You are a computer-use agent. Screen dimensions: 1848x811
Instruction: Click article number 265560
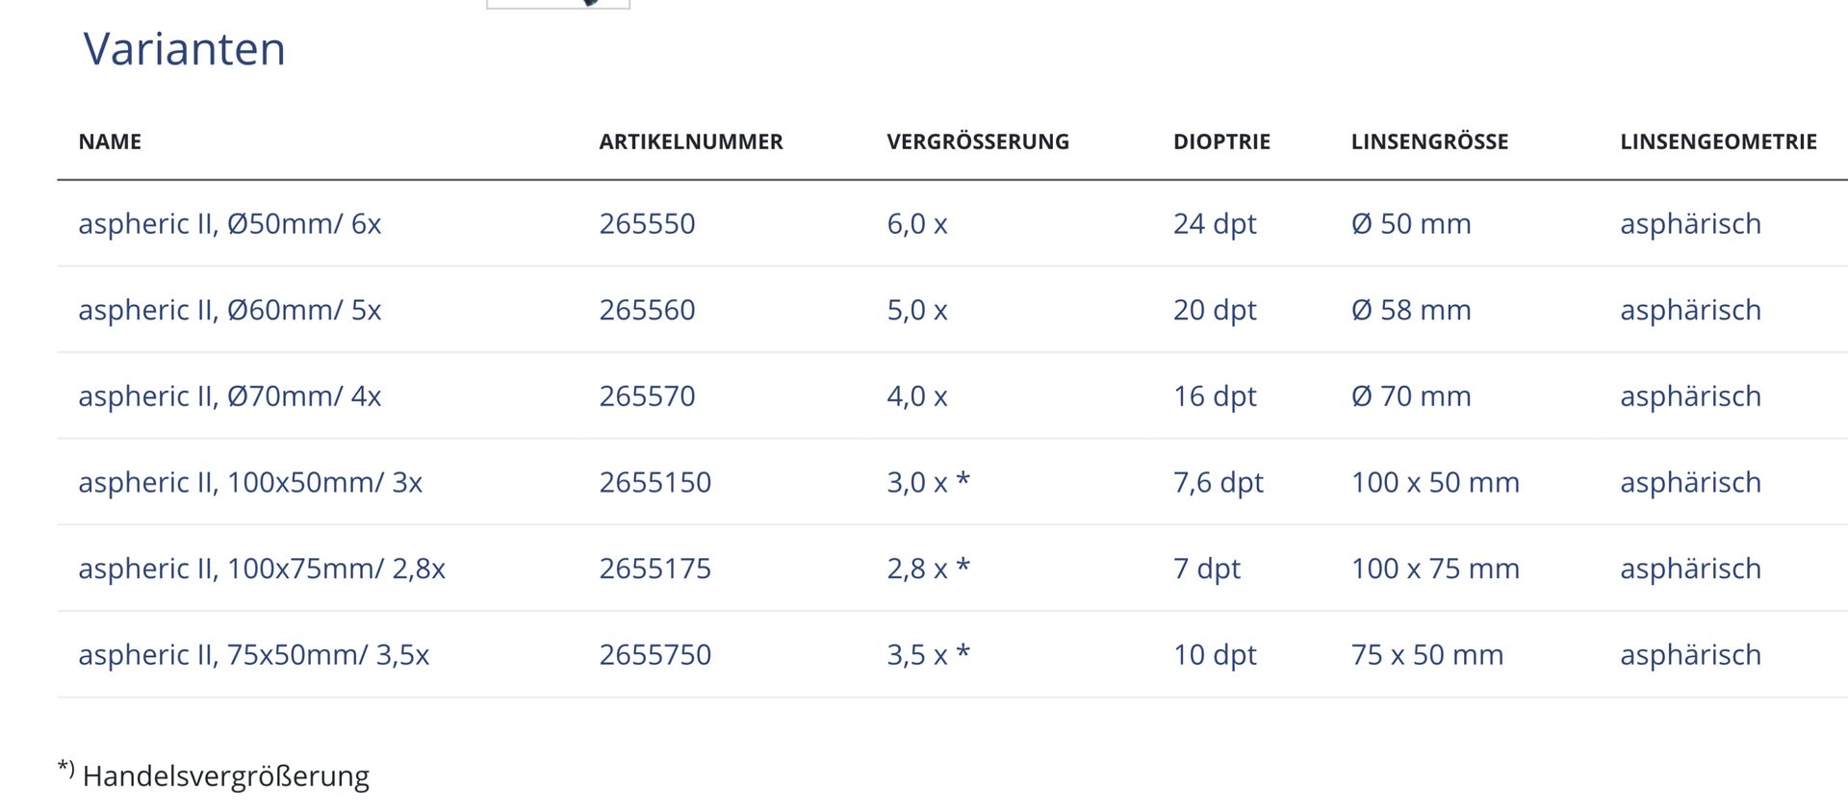pos(647,310)
